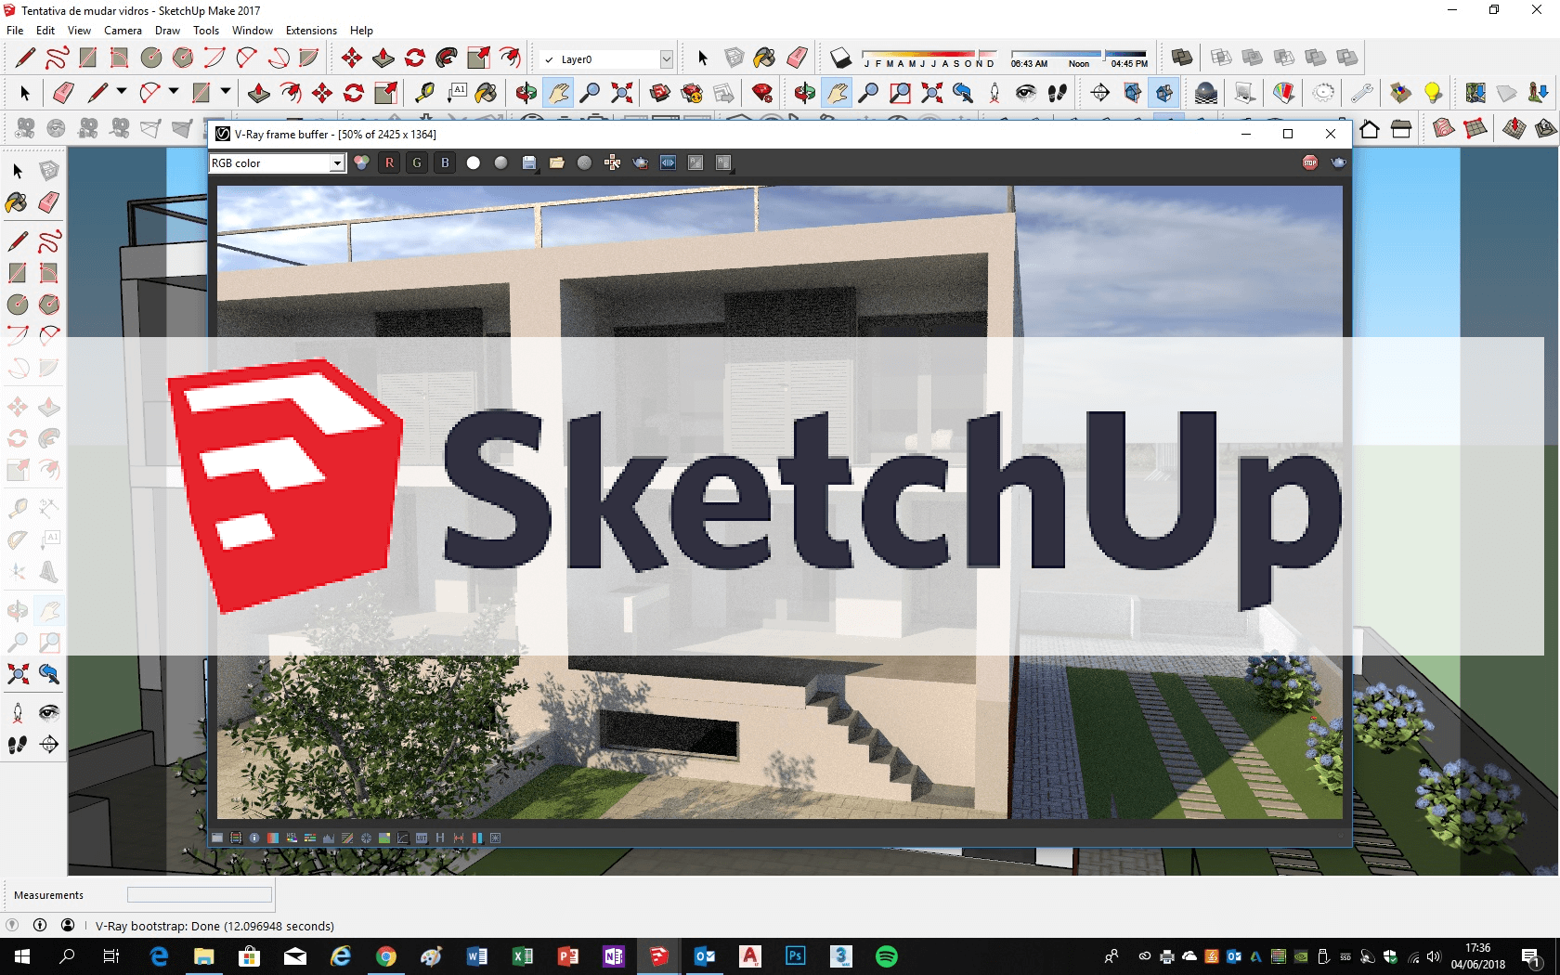Screen dimensions: 1560x975
Task: Select the Zoom Extents tool in left panel
Action: pos(18,674)
